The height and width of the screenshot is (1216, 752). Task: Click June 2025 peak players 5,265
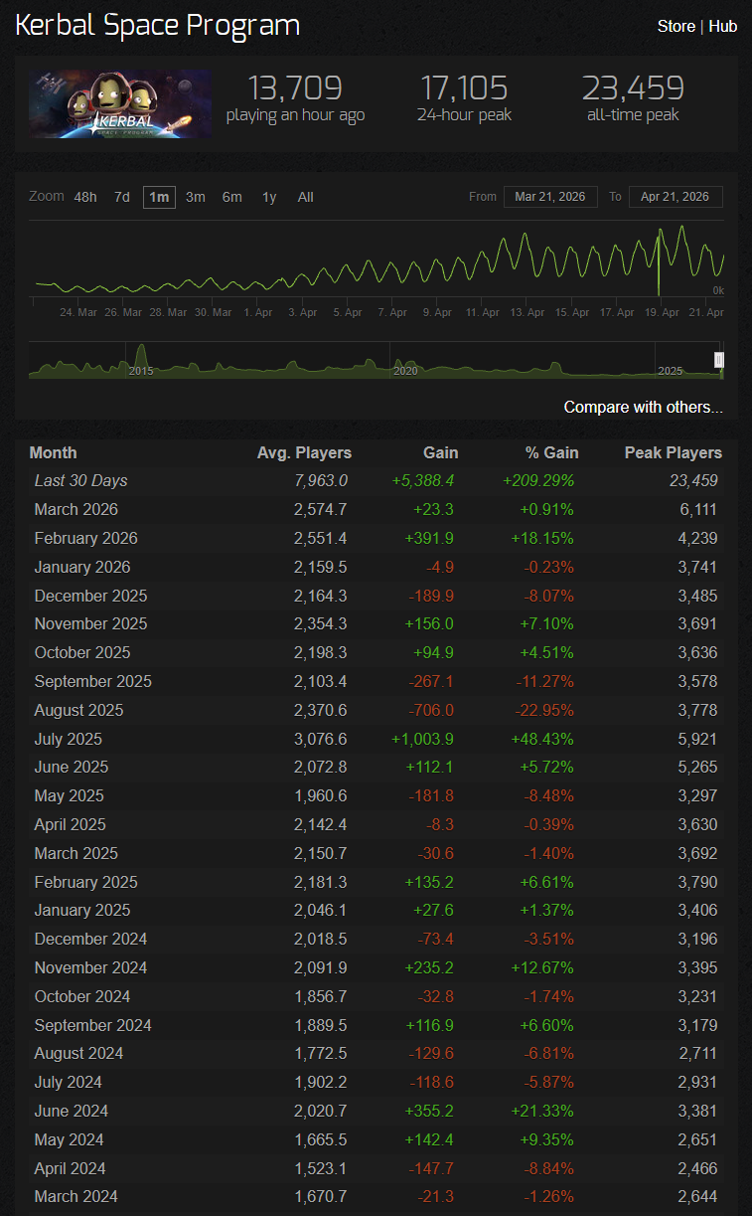[x=696, y=767]
